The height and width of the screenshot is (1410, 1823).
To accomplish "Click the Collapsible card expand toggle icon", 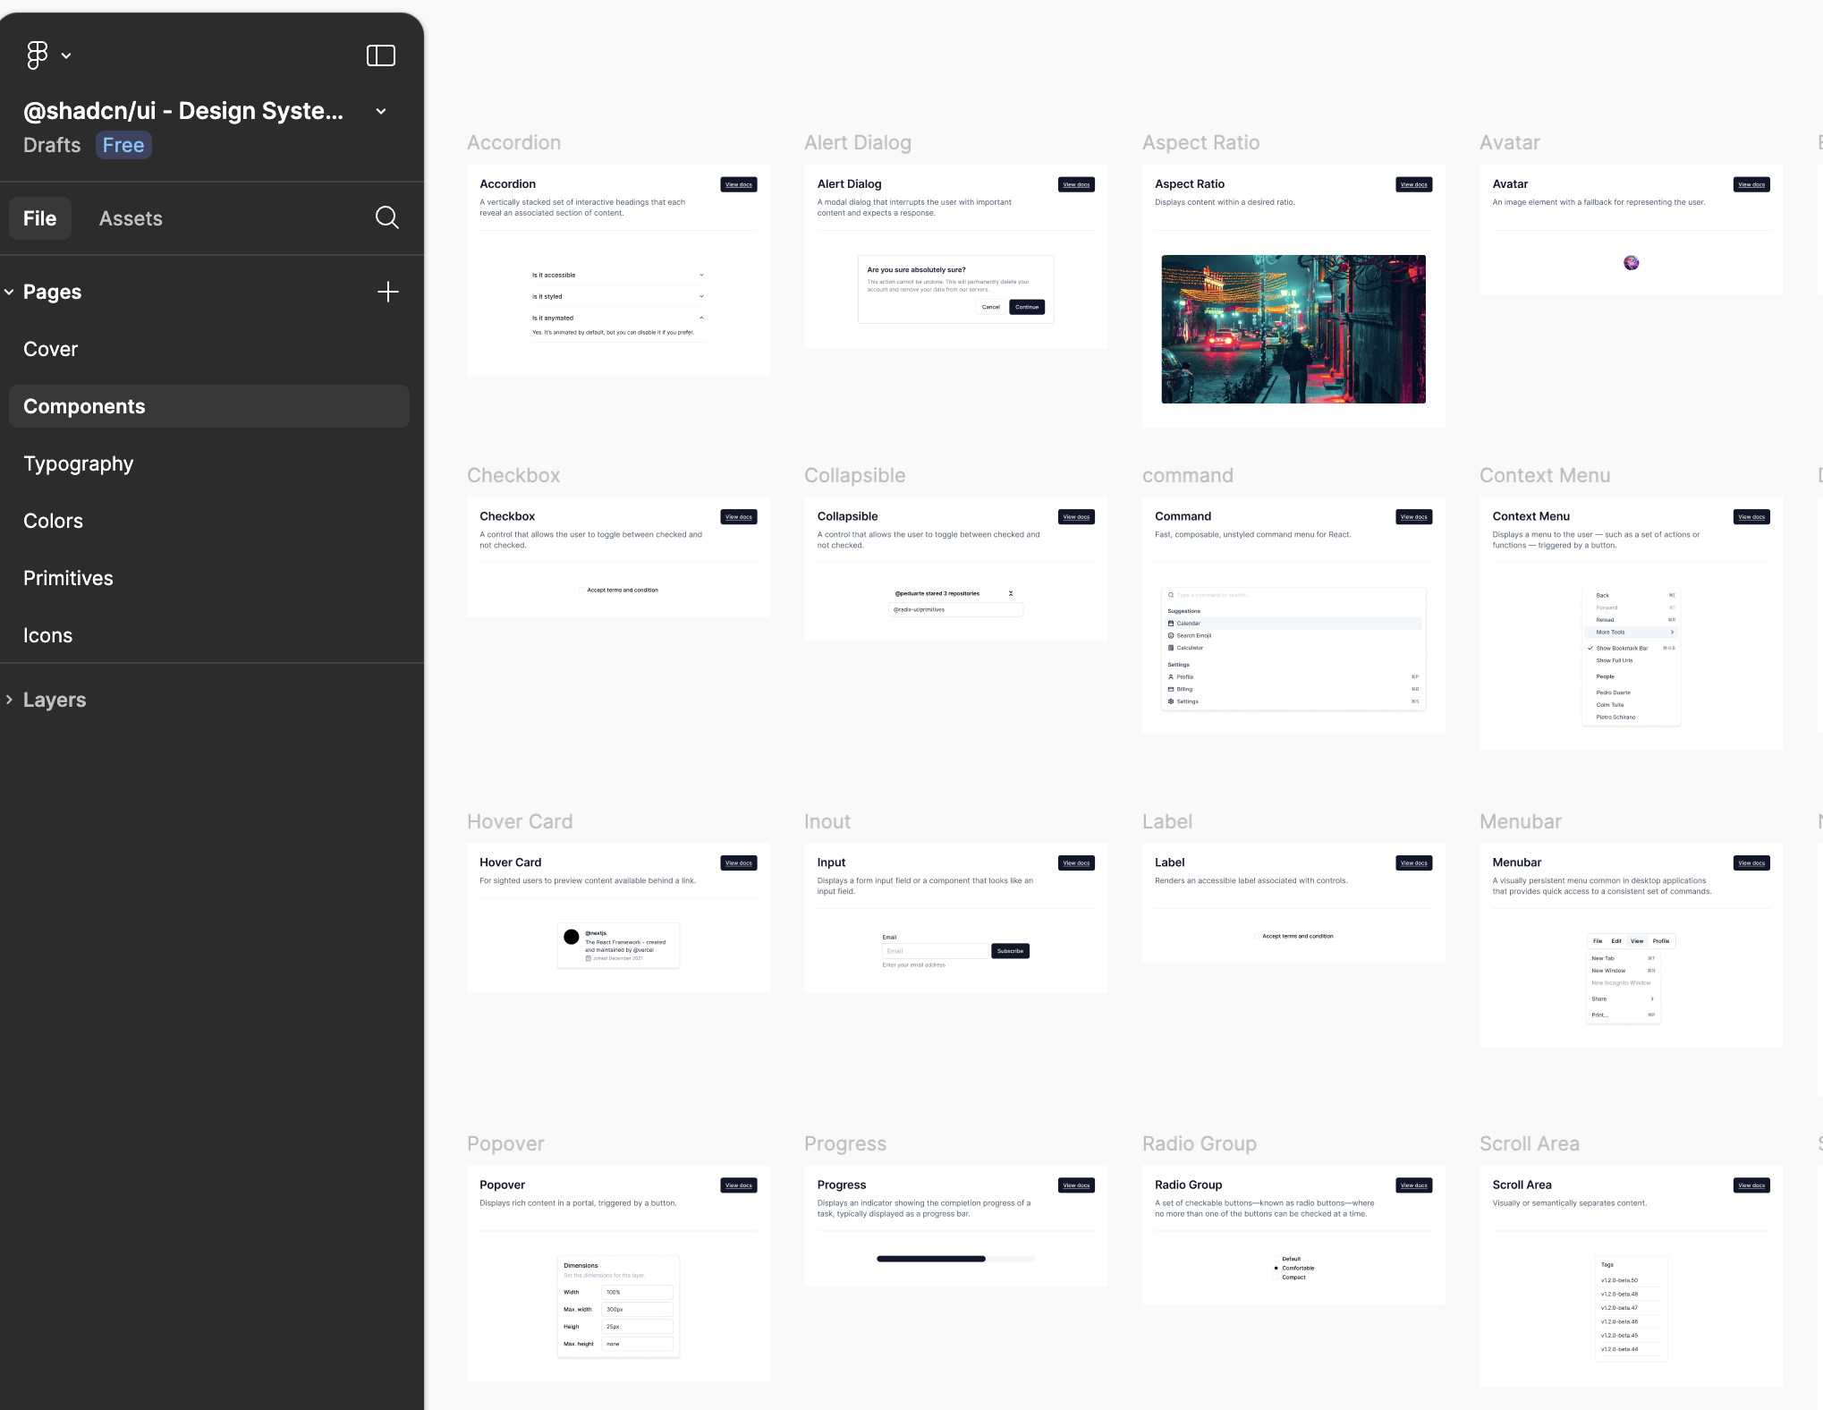I will tap(1011, 593).
